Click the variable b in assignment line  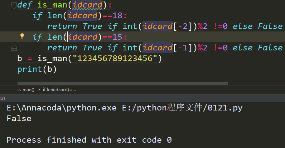(20, 58)
